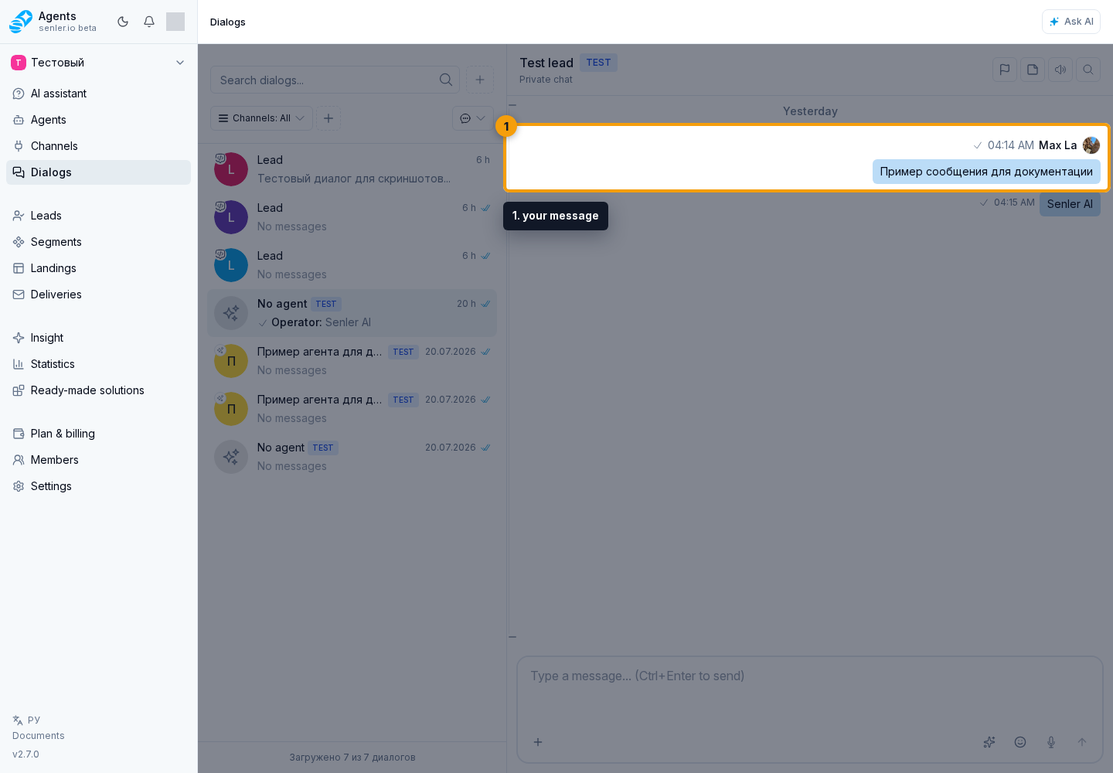Create new dialog with plus button
This screenshot has width=1113, height=773.
(x=480, y=80)
